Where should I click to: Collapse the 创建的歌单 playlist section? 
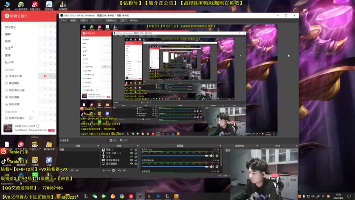(x=19, y=112)
